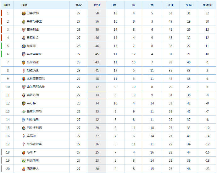Viewport: 217px width, 173px height.
Task: Click the Real Madrid crest icon
Action: point(24,22)
